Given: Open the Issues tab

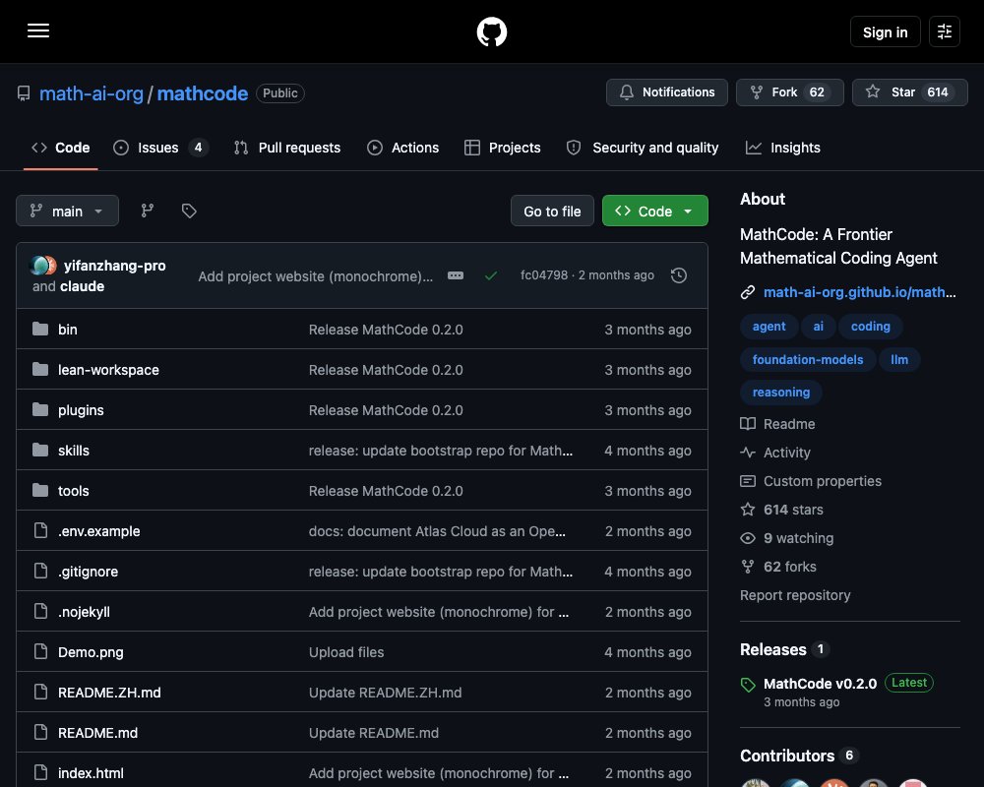Looking at the screenshot, I should [x=160, y=148].
